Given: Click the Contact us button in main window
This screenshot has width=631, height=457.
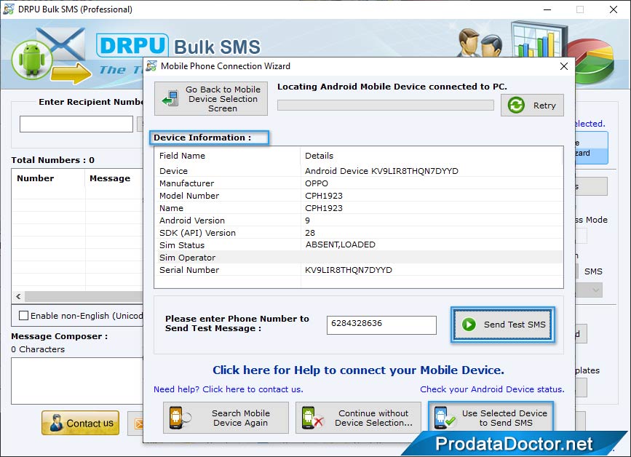Looking at the screenshot, I should click(81, 423).
